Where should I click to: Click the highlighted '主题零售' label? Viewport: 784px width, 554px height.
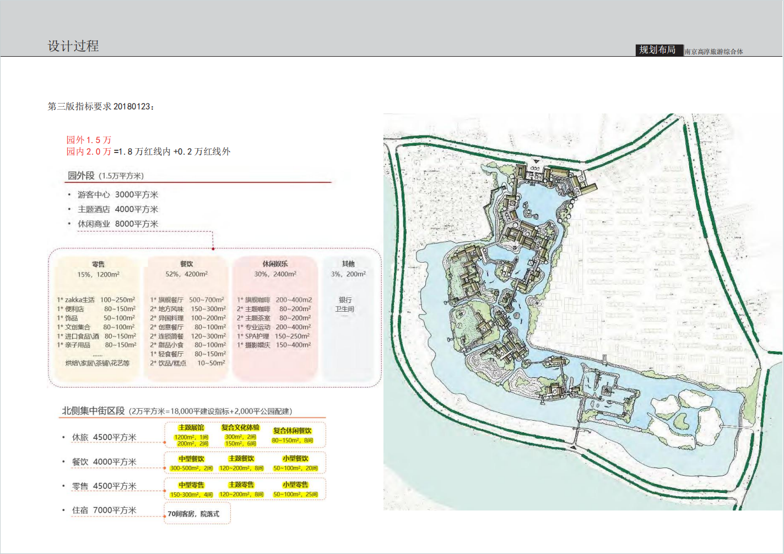click(x=241, y=485)
